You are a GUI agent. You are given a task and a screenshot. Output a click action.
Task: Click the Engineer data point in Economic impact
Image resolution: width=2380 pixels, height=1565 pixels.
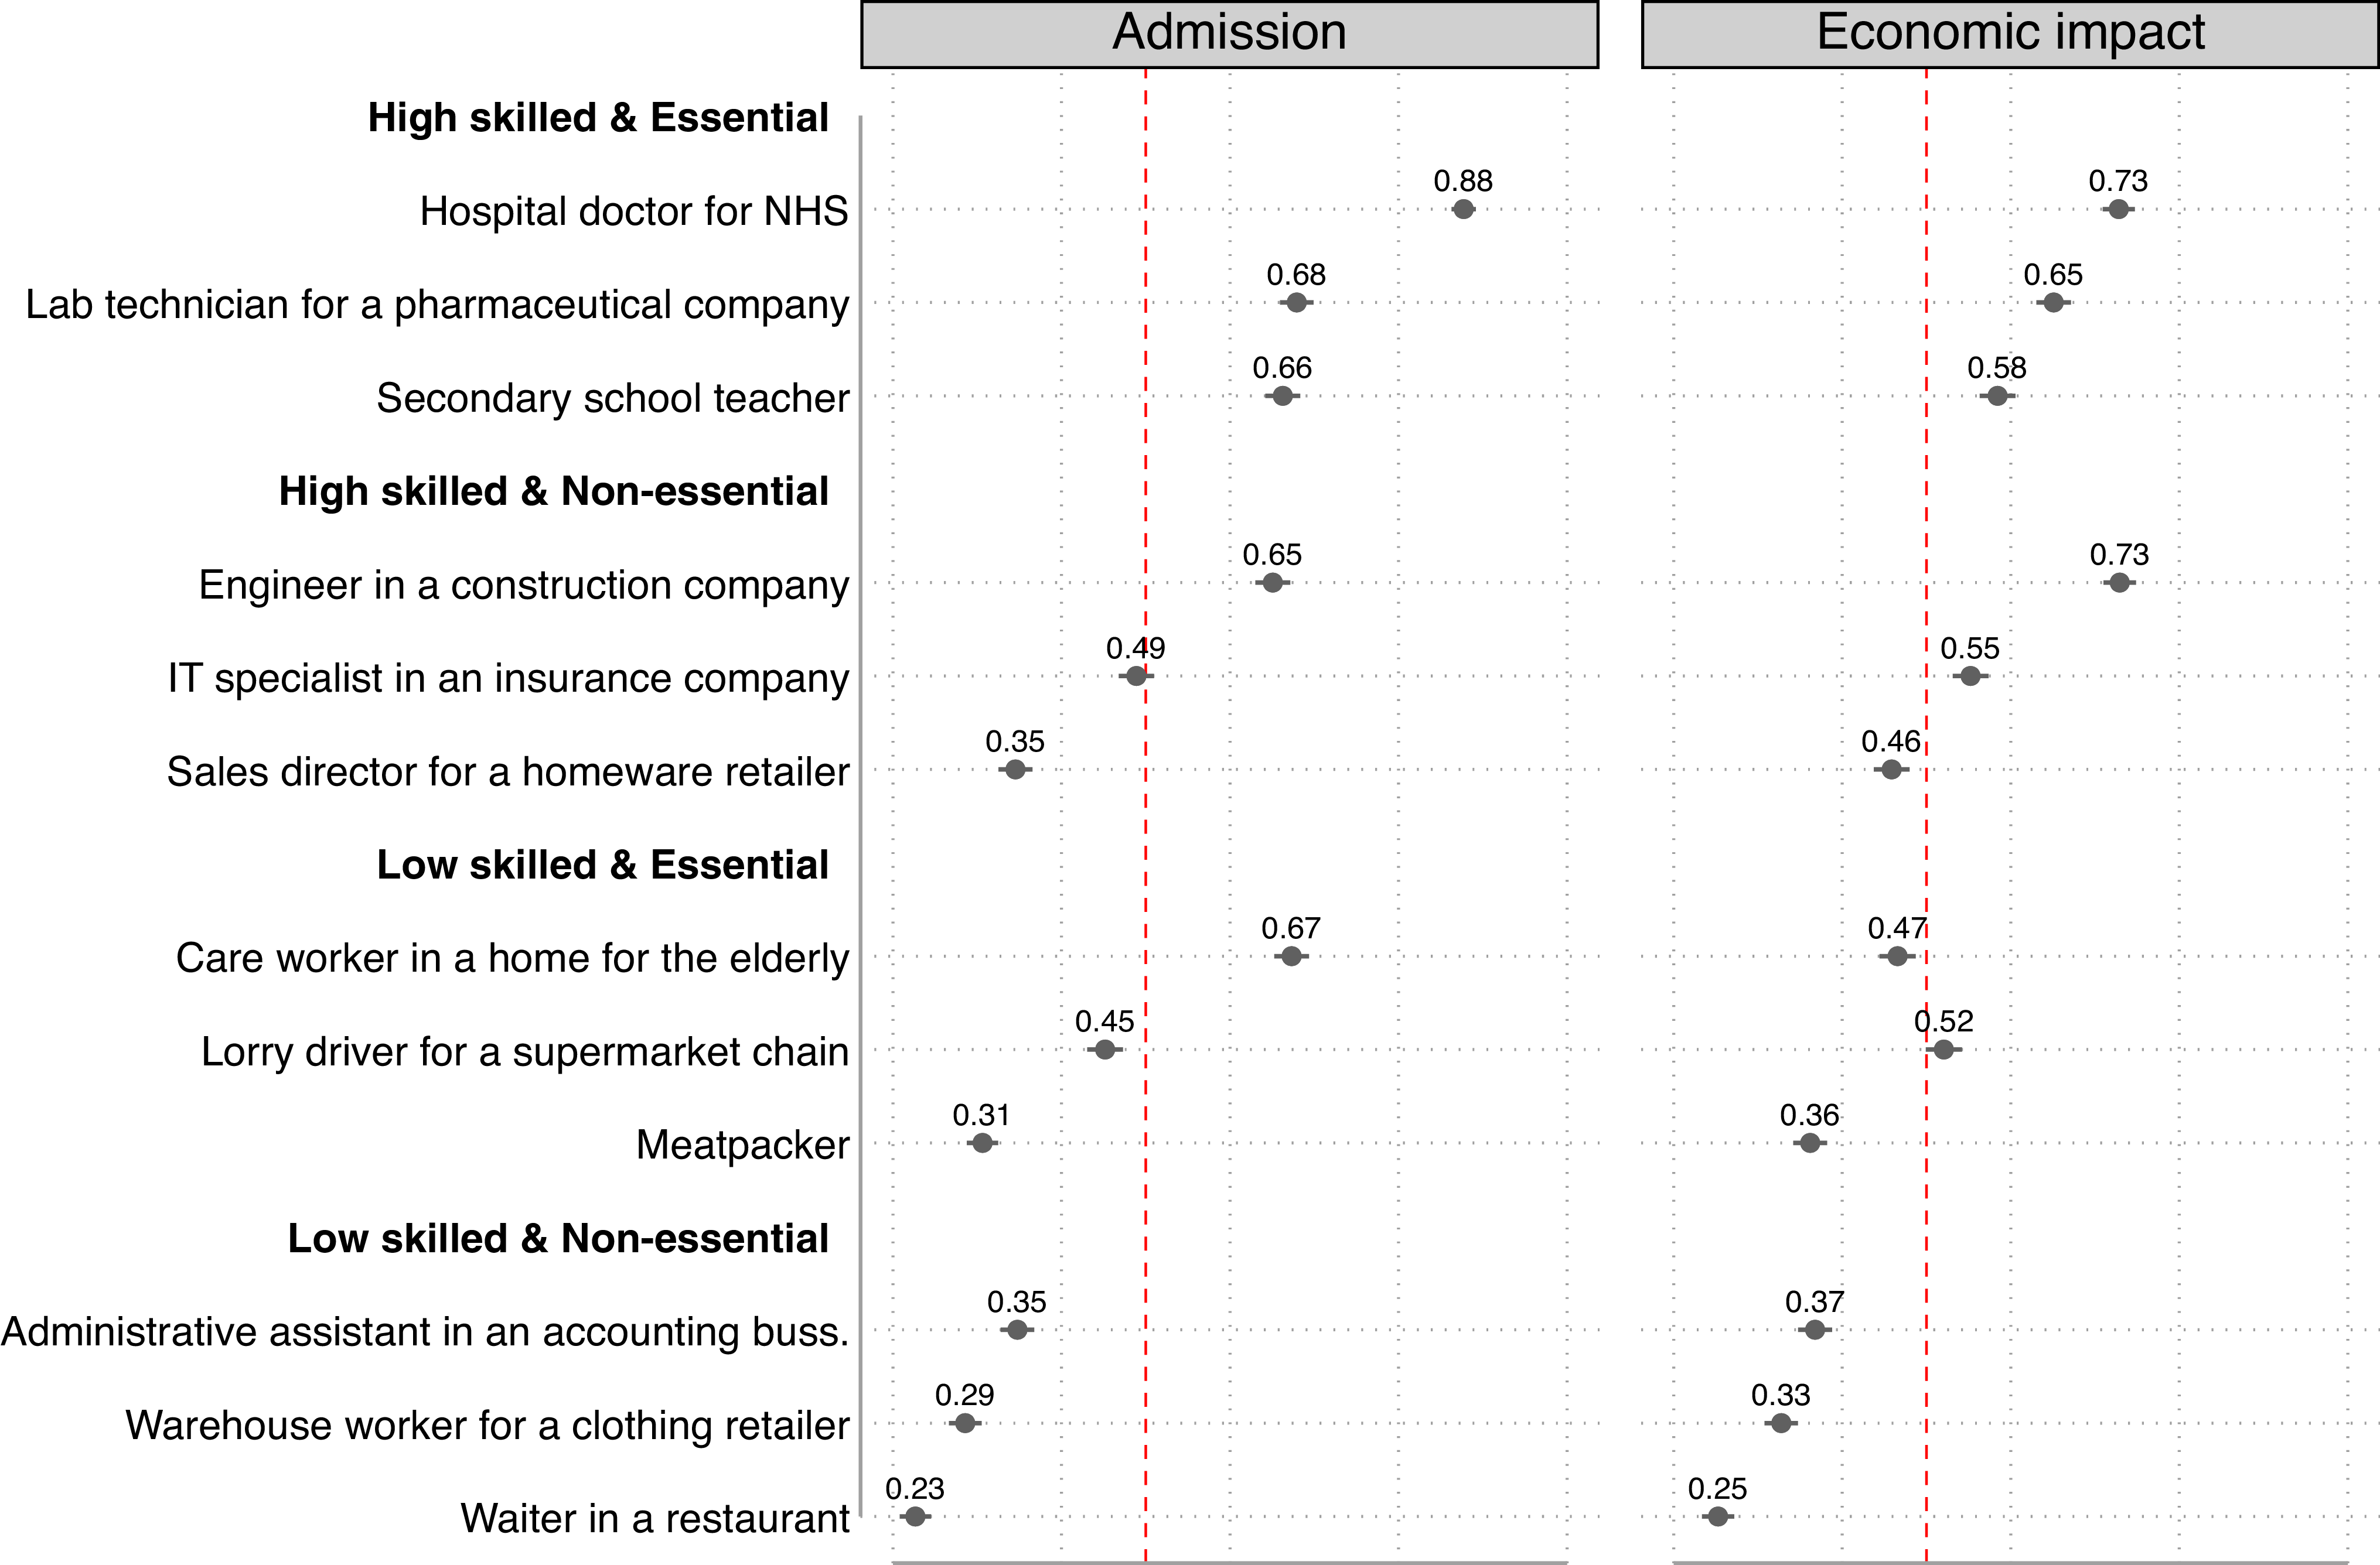pyautogui.click(x=2119, y=583)
